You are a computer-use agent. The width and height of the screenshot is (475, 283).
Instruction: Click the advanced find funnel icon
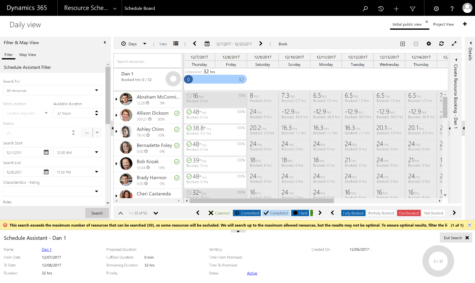[x=412, y=9]
